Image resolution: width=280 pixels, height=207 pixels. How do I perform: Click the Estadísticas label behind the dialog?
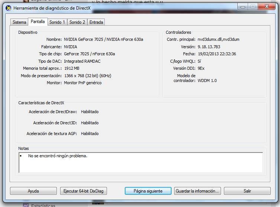pyautogui.click(x=43, y=205)
